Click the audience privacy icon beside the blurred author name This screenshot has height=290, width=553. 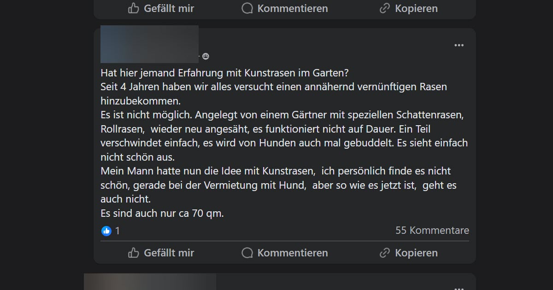[206, 57]
